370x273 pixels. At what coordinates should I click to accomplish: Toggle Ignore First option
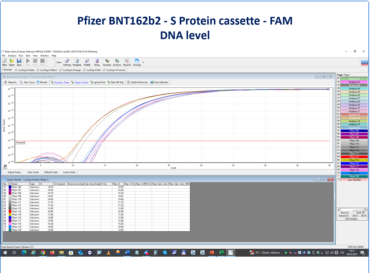98,82
